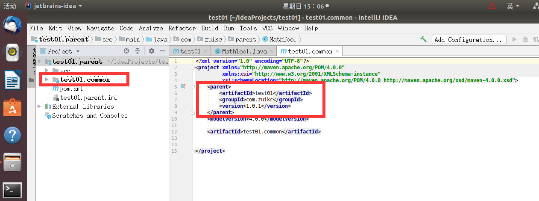Click the Collapse All icon in Project panel
Screen dimensions: 539x201
click(138, 51)
